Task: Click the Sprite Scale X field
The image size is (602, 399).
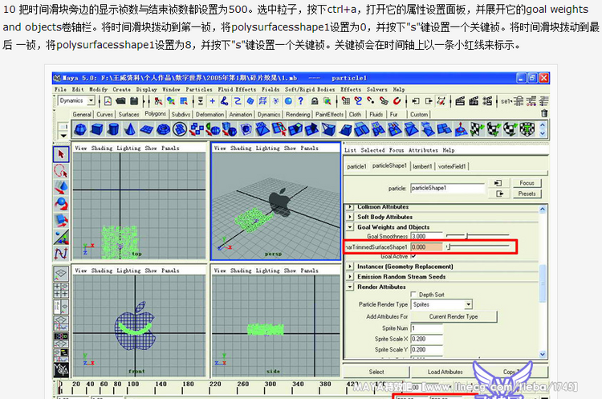Action: coord(426,339)
